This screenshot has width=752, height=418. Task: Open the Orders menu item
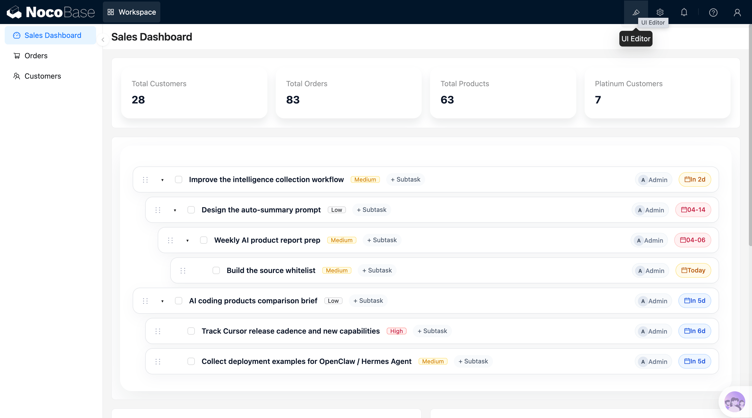[36, 55]
